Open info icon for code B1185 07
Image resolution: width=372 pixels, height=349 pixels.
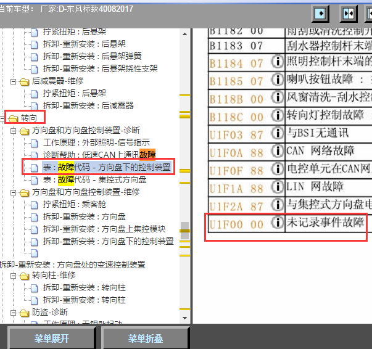click(x=278, y=80)
